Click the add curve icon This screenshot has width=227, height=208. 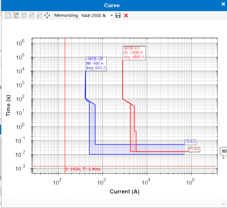pos(16,15)
